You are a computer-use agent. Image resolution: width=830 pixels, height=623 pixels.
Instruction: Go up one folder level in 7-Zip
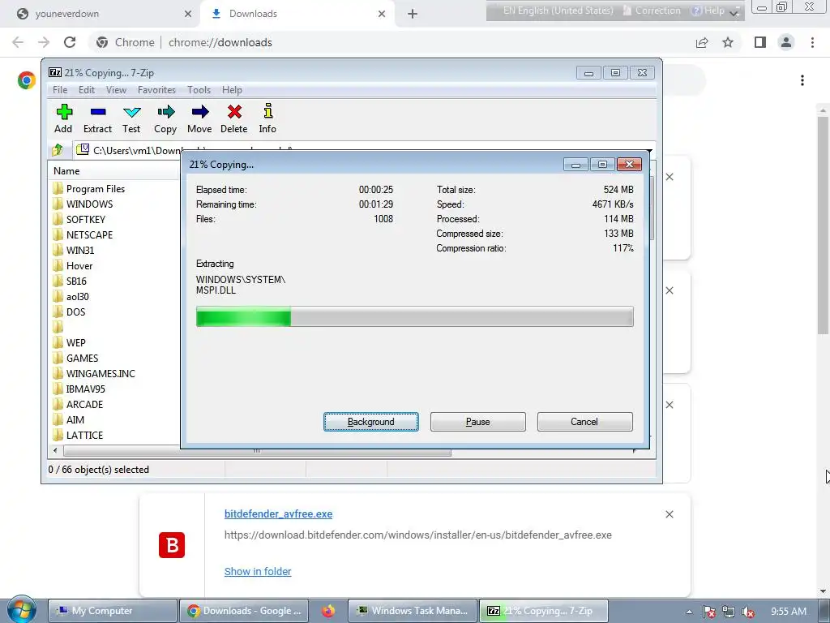pyautogui.click(x=58, y=150)
